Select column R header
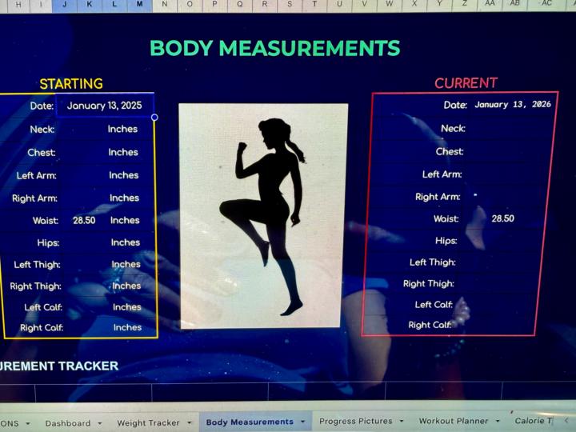The image size is (576, 432). tap(265, 4)
